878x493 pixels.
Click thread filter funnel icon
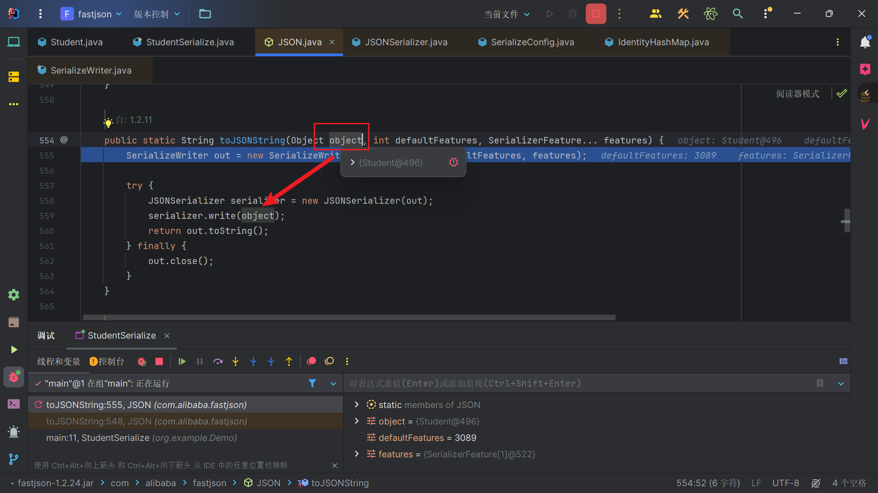click(x=312, y=383)
